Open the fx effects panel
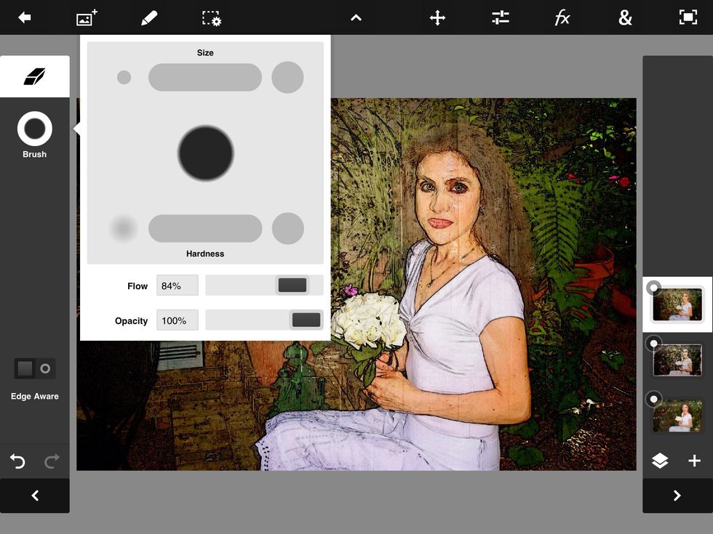The height and width of the screenshot is (534, 713). click(x=562, y=17)
